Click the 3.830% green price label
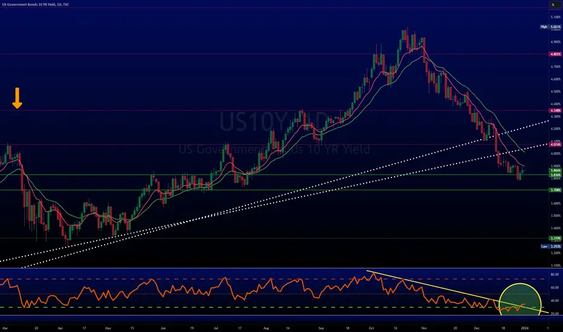Screen dimensions: 563x332 click(x=555, y=175)
